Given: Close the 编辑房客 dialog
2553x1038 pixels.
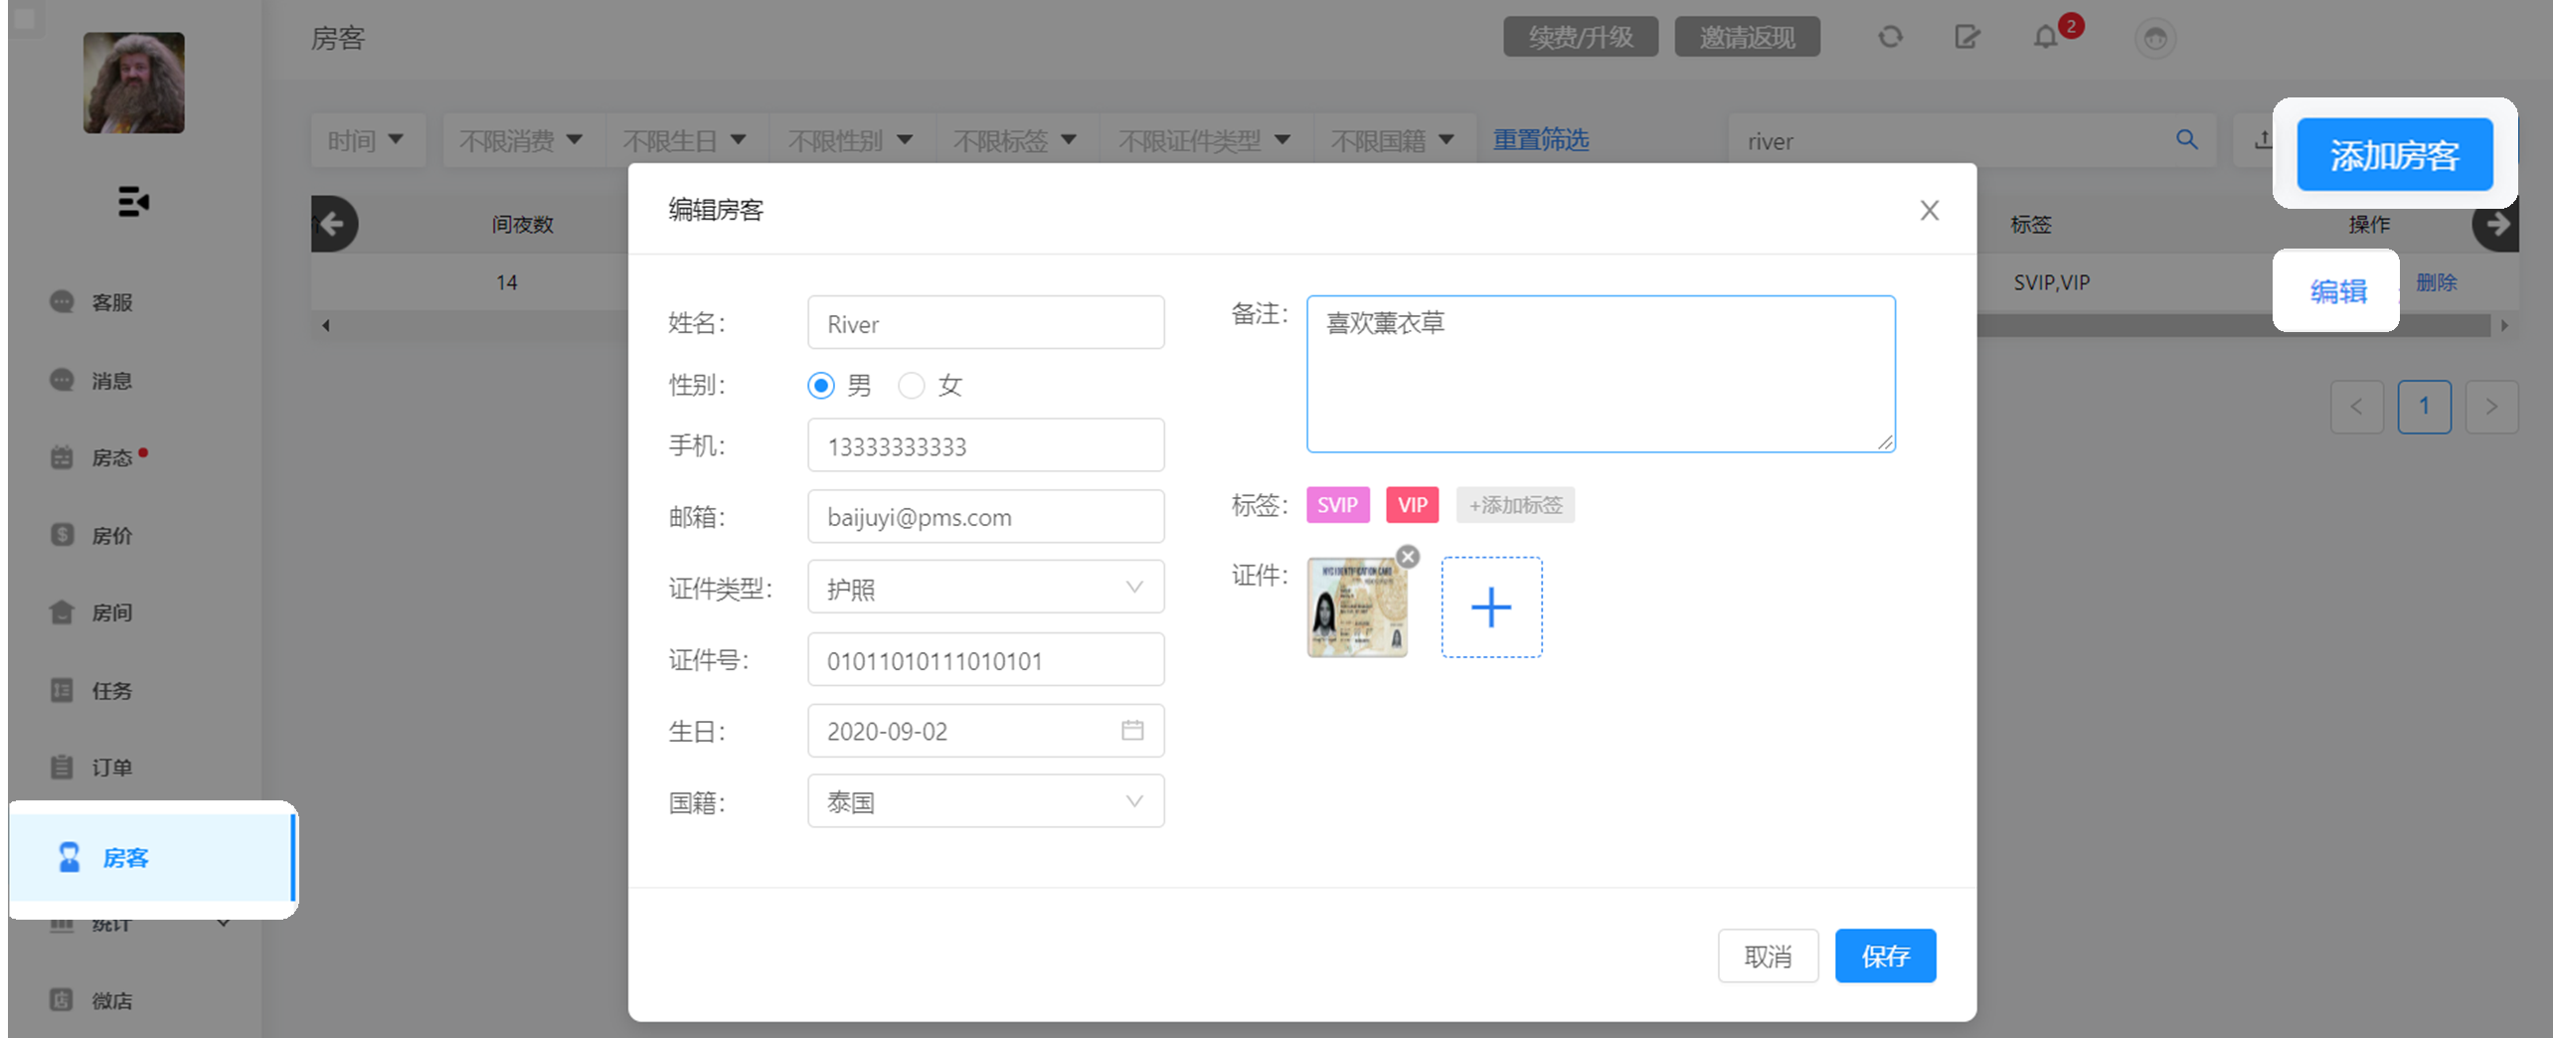Looking at the screenshot, I should pyautogui.click(x=1929, y=210).
